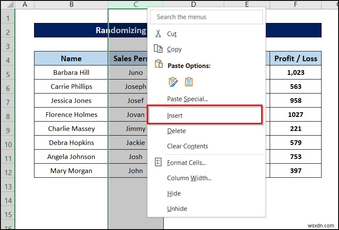Choose the Paste with brush icon
The height and width of the screenshot is (230, 339).
pyautogui.click(x=173, y=82)
